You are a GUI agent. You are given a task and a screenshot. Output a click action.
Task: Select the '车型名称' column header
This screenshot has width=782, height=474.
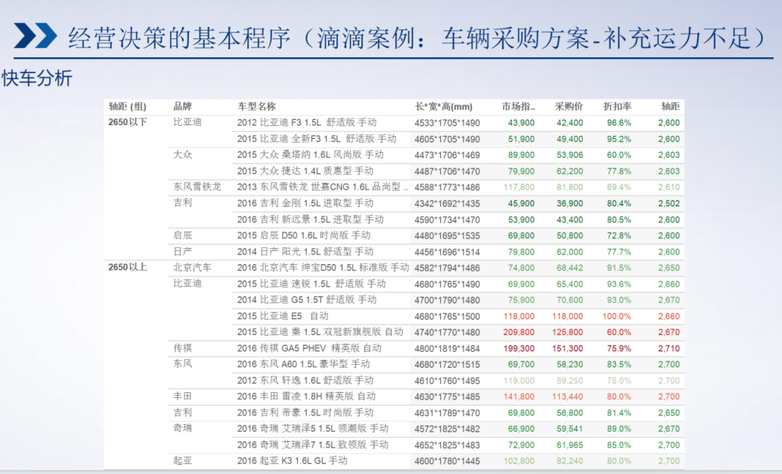click(257, 106)
